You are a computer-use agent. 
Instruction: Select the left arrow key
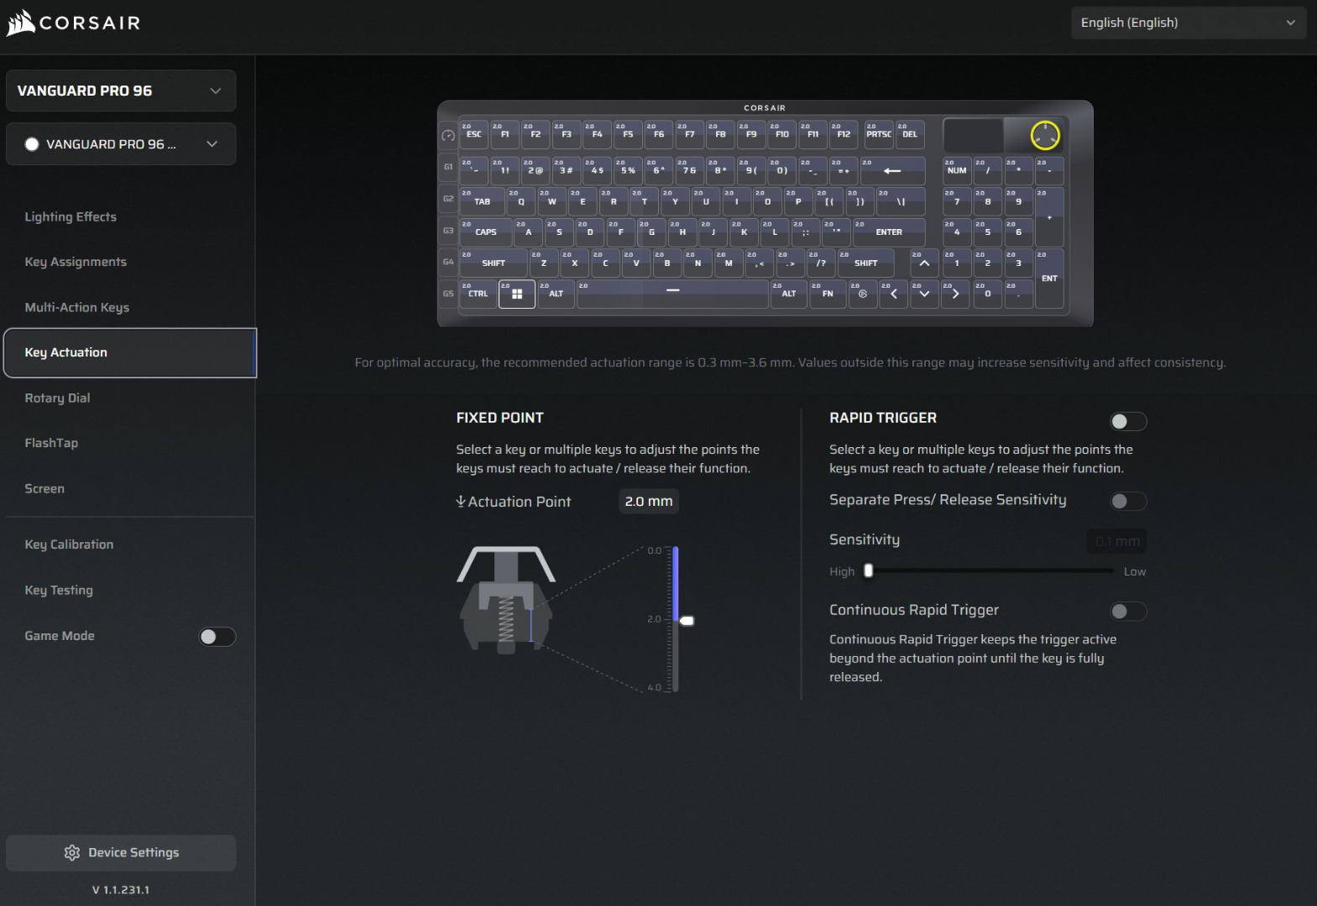pos(893,294)
